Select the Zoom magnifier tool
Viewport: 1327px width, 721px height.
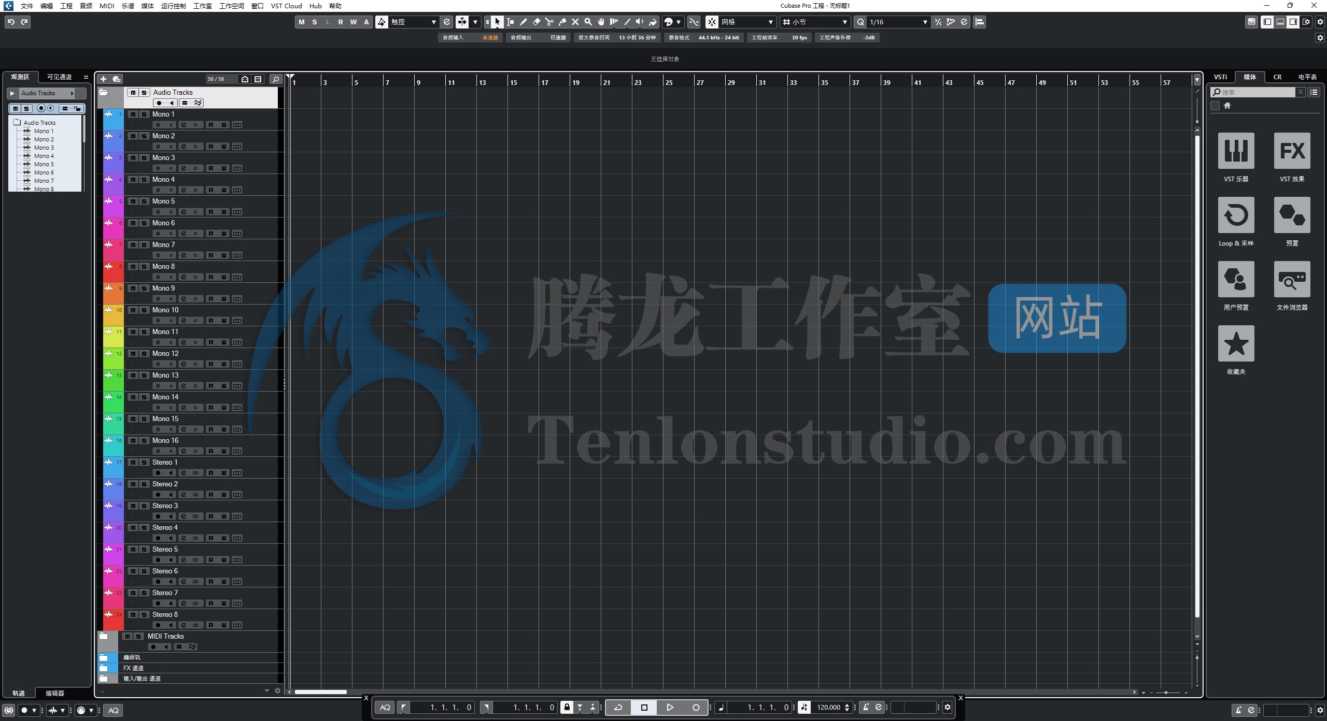(x=588, y=22)
